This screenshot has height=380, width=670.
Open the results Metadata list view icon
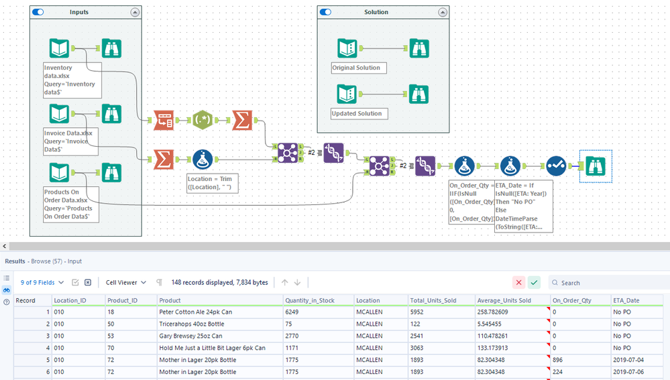point(7,278)
